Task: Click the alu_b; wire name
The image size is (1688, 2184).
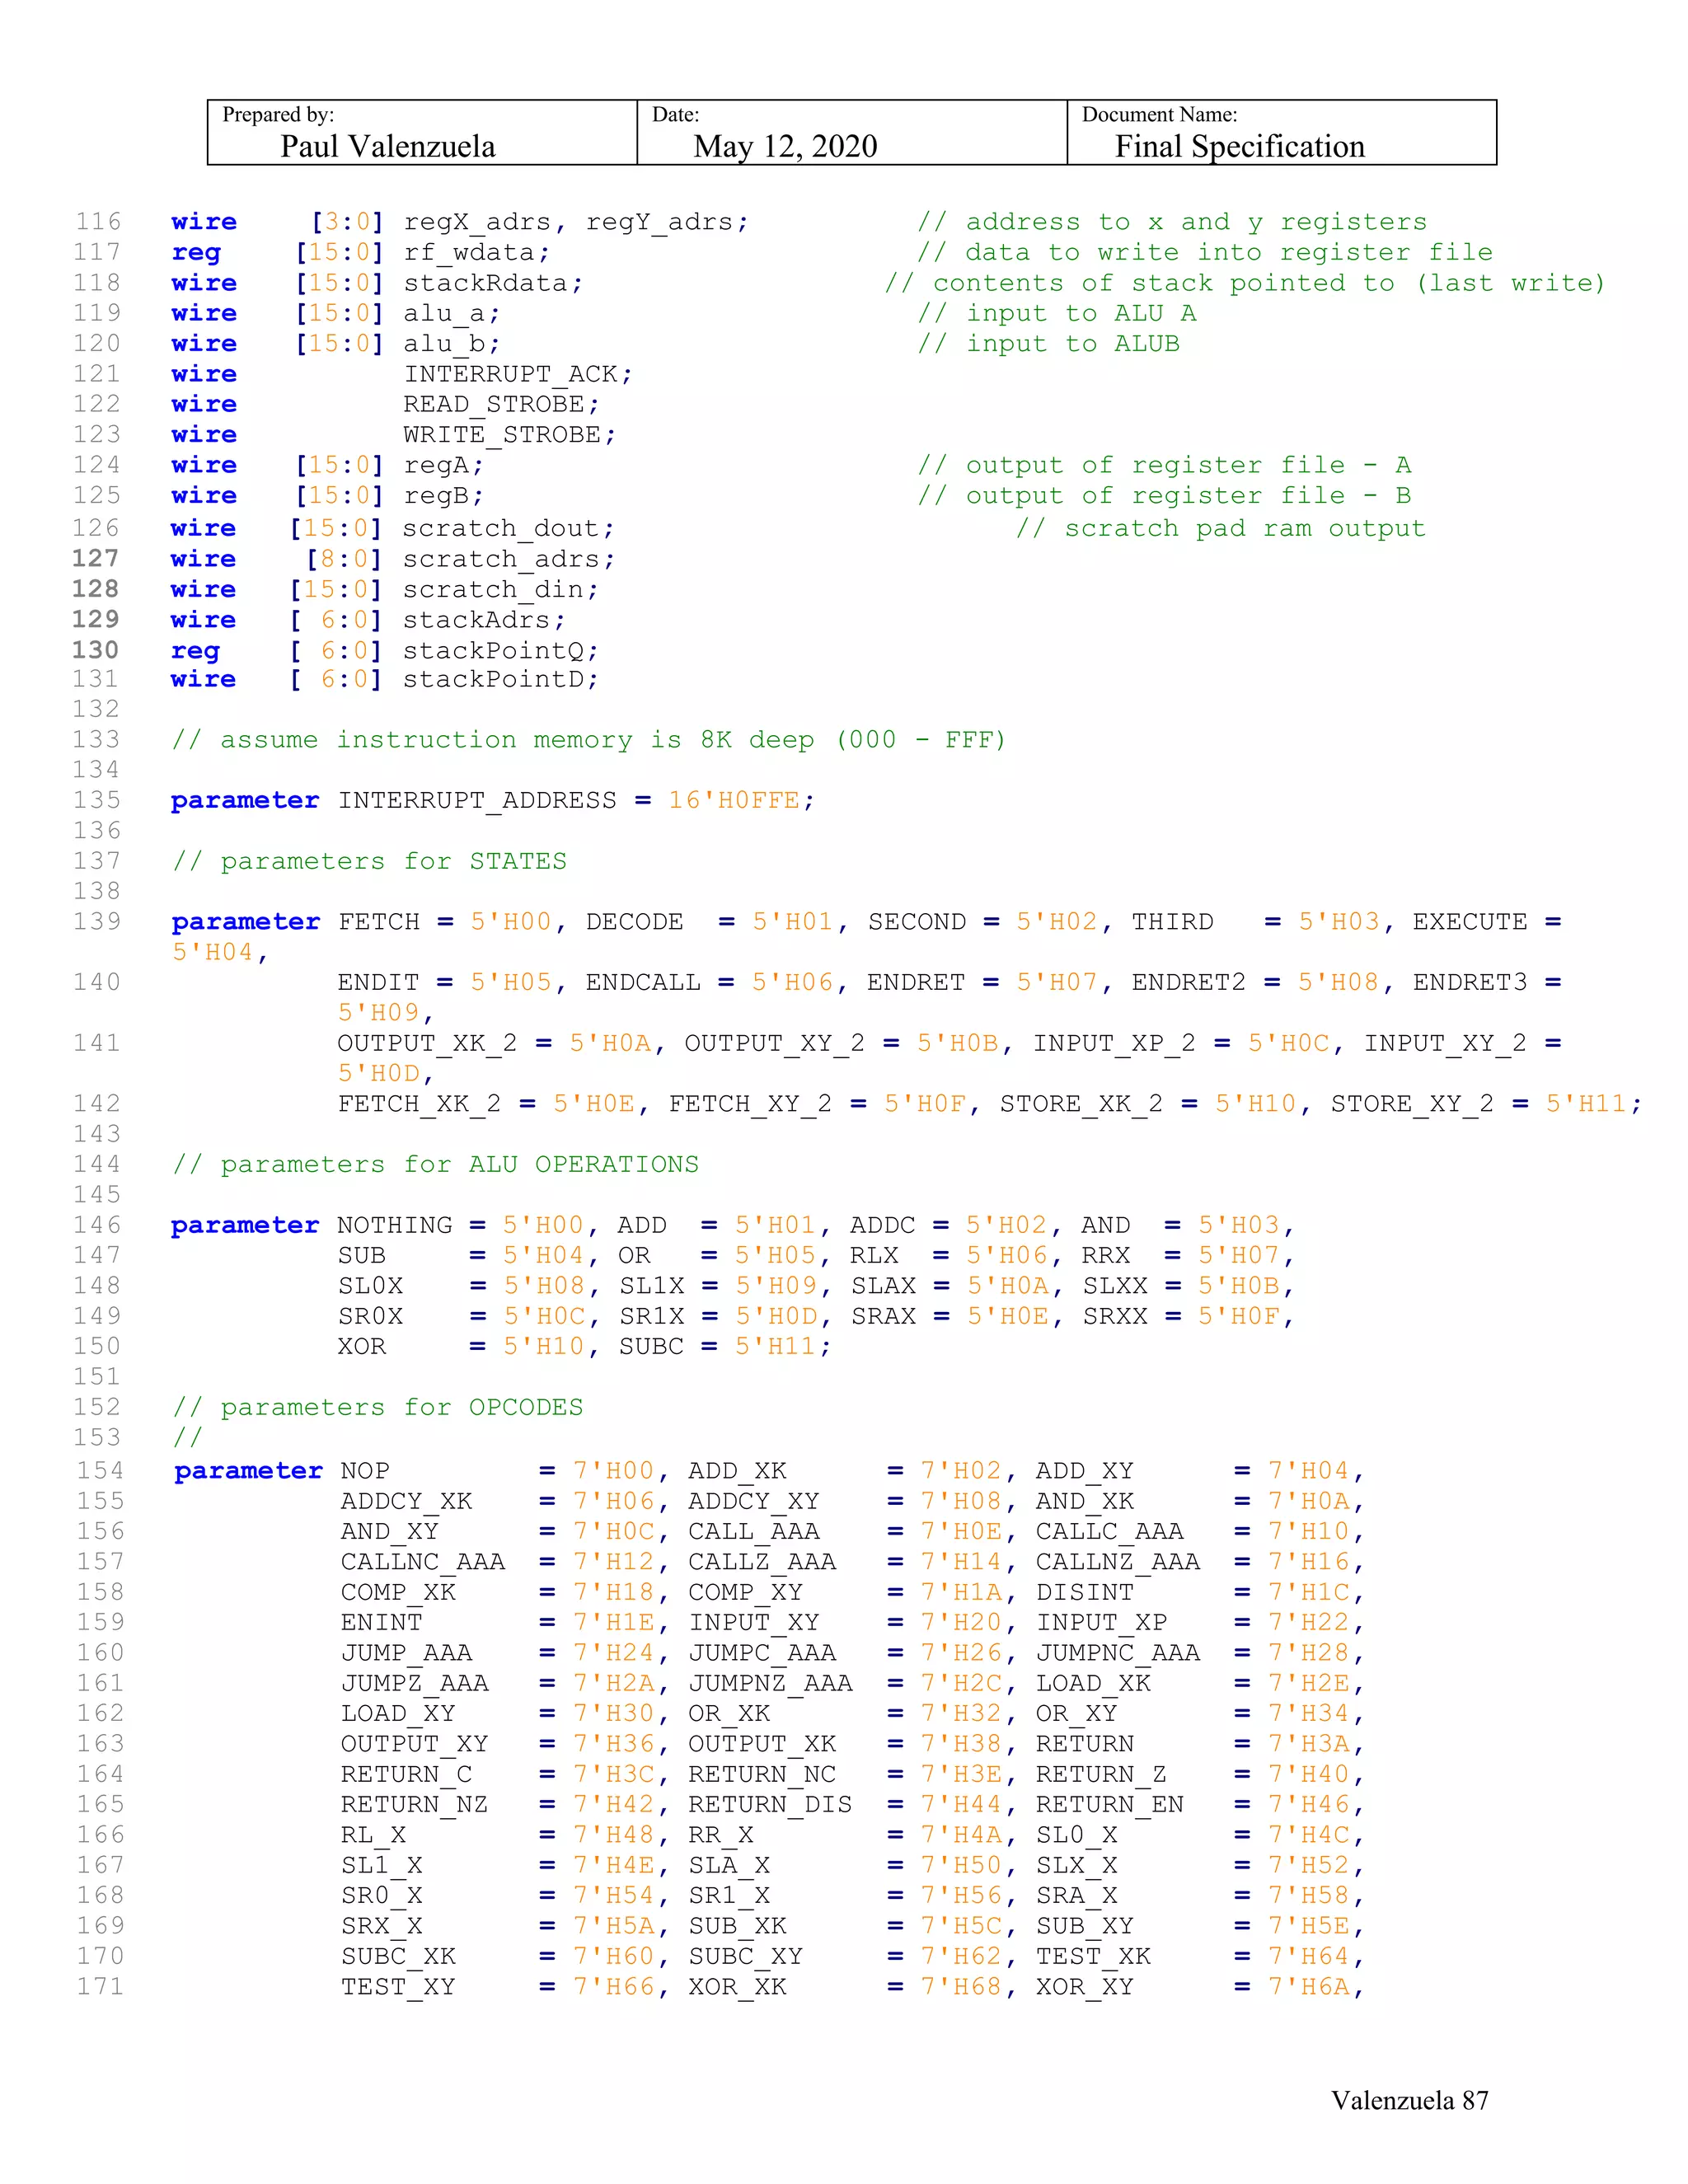Action: [452, 343]
